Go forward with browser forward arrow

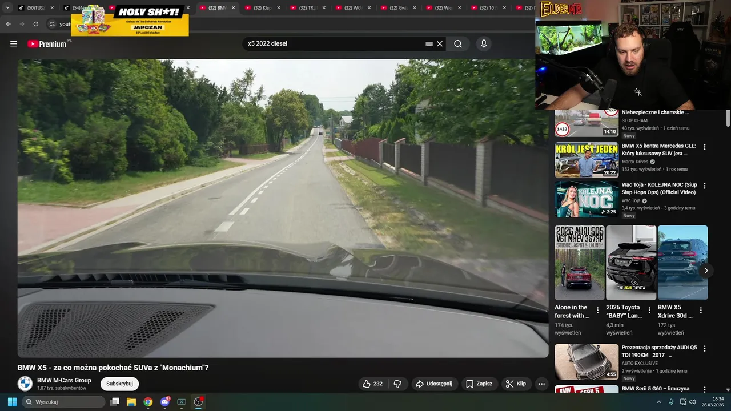(22, 24)
